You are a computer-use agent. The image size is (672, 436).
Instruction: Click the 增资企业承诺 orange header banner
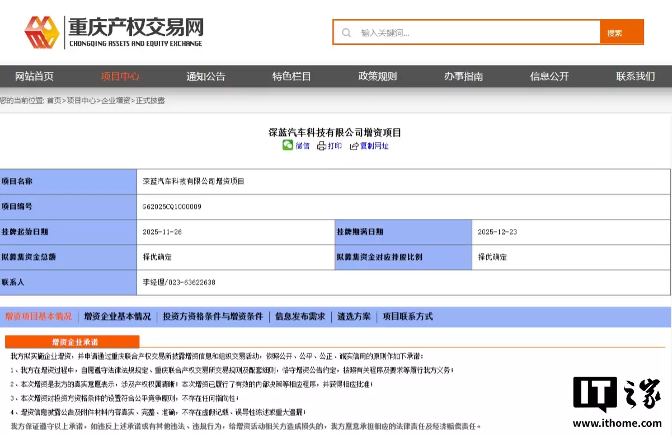click(72, 341)
